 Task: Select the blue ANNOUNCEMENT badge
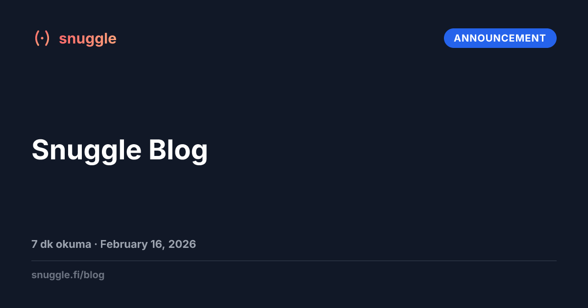pos(500,38)
